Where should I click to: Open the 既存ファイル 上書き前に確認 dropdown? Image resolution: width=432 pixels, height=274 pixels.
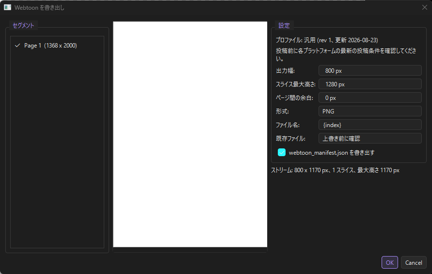370,138
